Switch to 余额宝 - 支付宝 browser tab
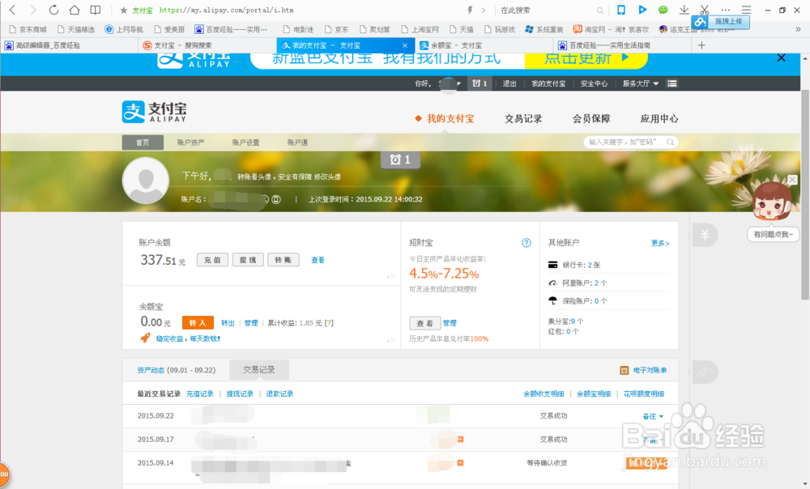 coord(484,45)
